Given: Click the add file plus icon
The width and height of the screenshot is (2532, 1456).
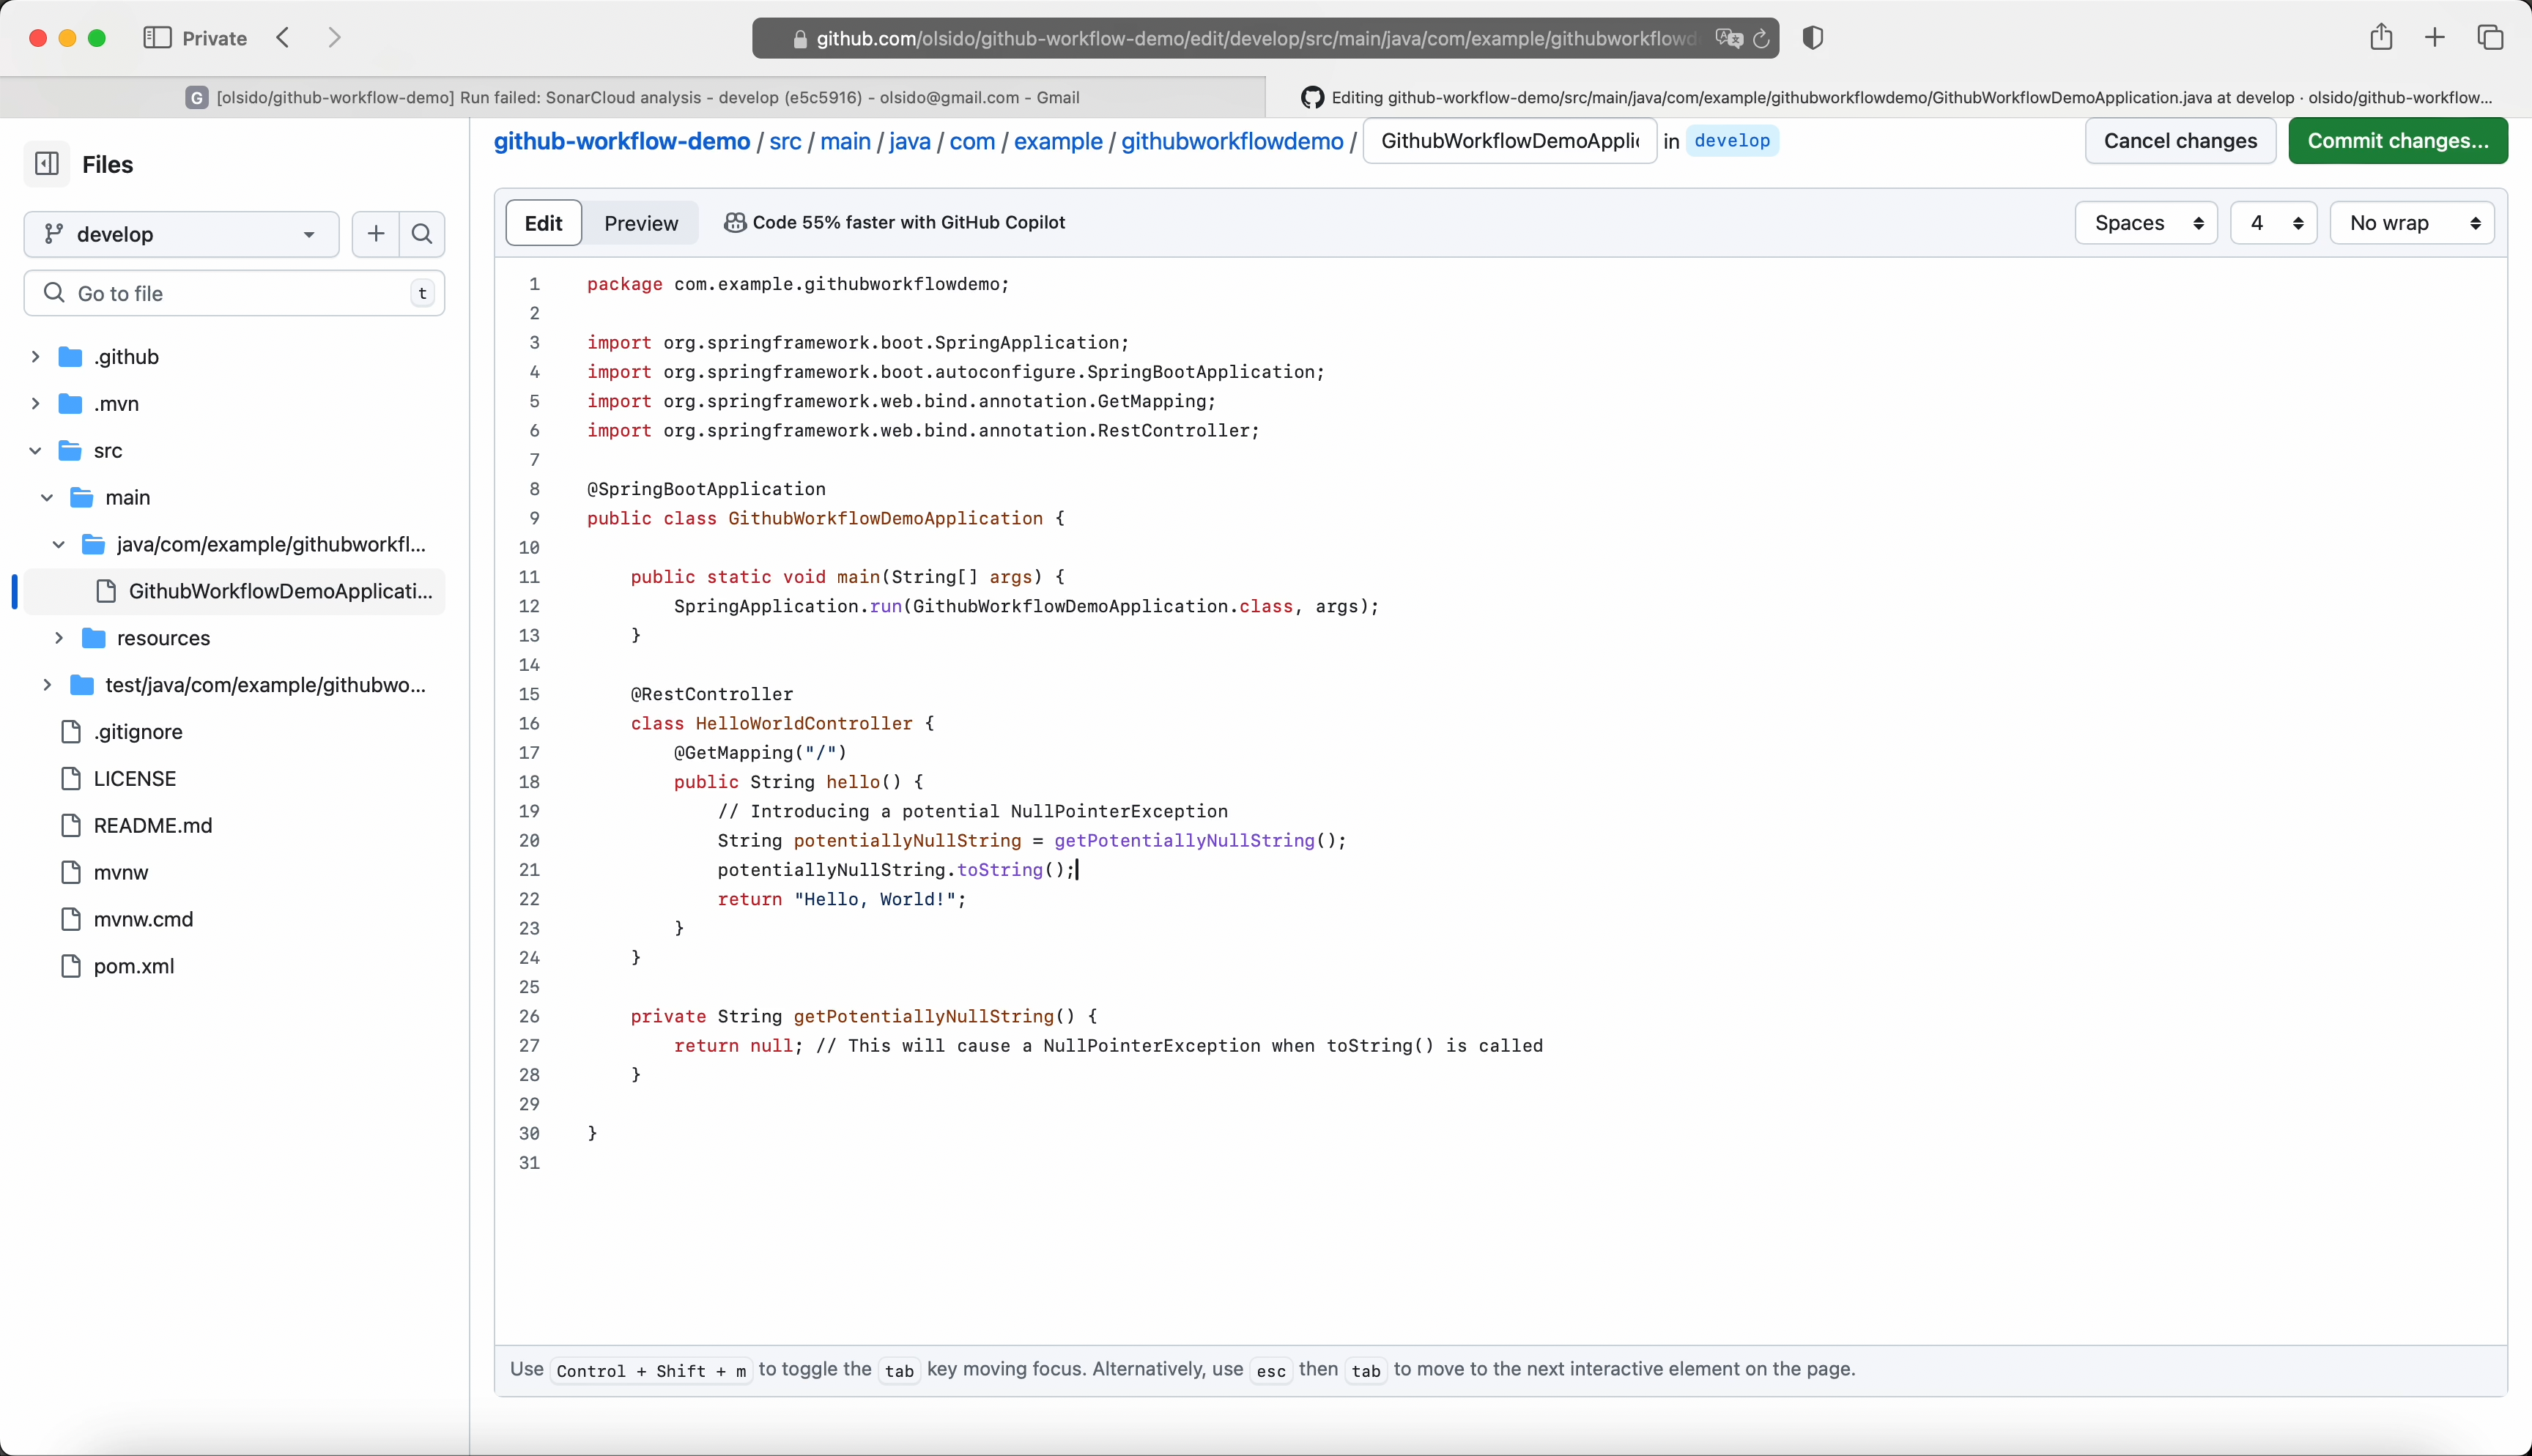Looking at the screenshot, I should click(376, 234).
